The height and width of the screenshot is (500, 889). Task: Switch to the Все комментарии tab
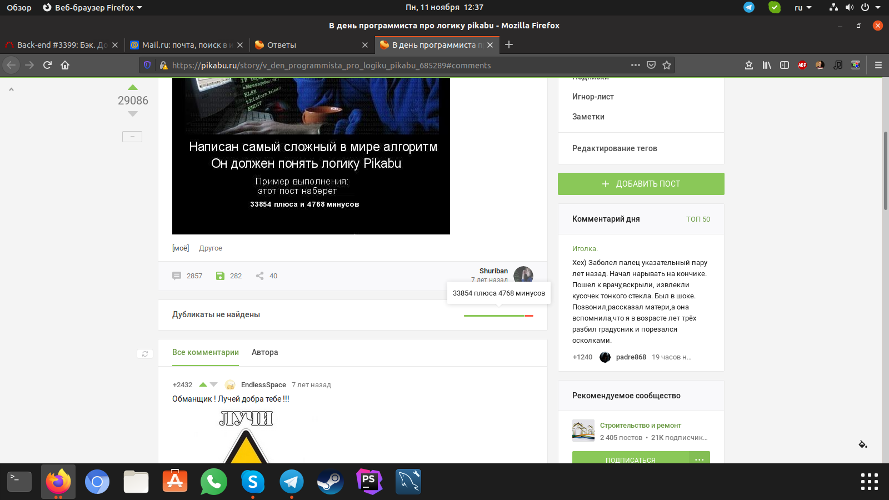206,352
